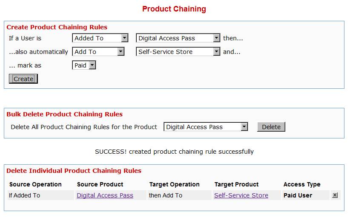Click the Create button
Viewport: 350px width, 217px height.
point(23,79)
